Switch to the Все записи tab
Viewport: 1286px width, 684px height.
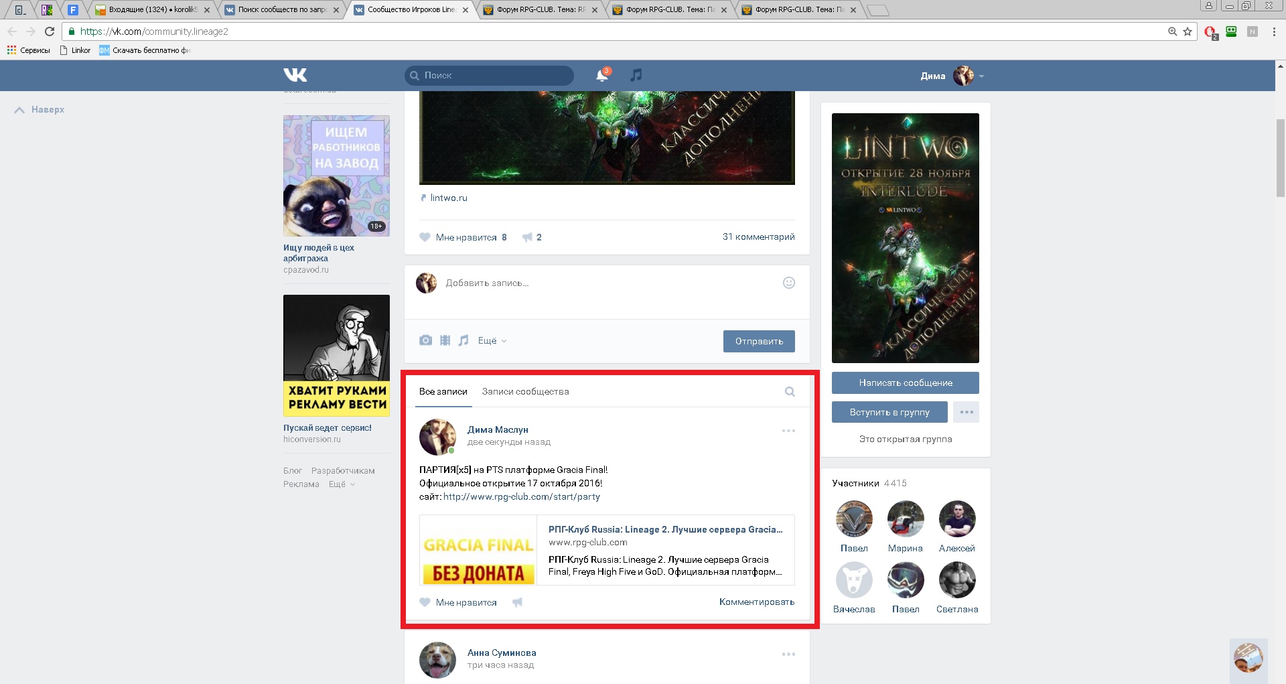443,392
